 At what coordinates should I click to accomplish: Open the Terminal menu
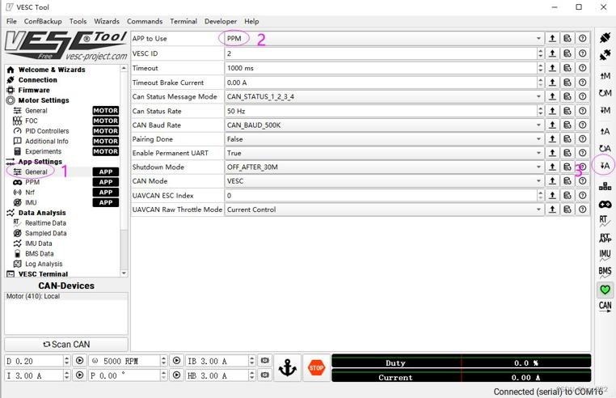pos(184,21)
